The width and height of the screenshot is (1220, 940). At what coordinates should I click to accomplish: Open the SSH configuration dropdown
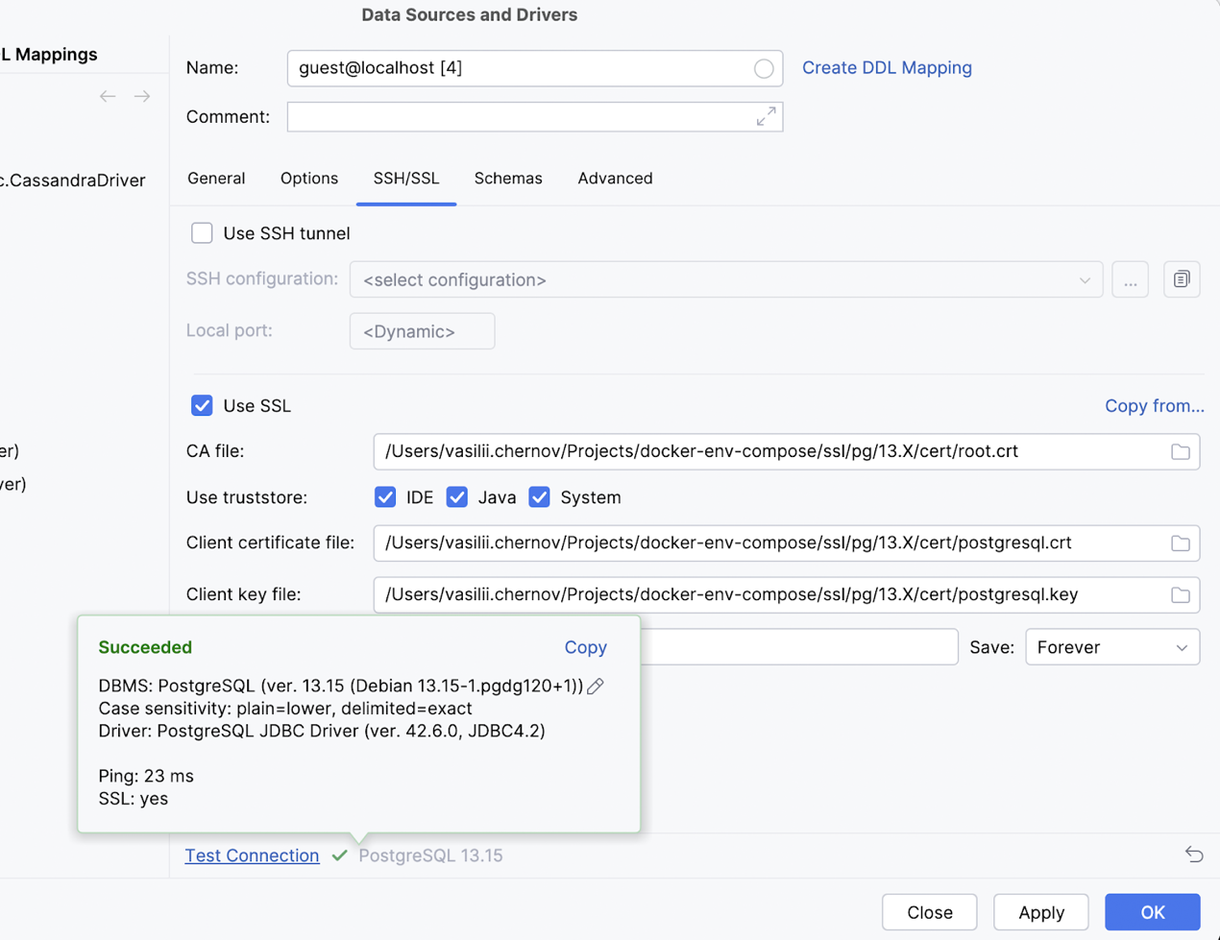[726, 279]
